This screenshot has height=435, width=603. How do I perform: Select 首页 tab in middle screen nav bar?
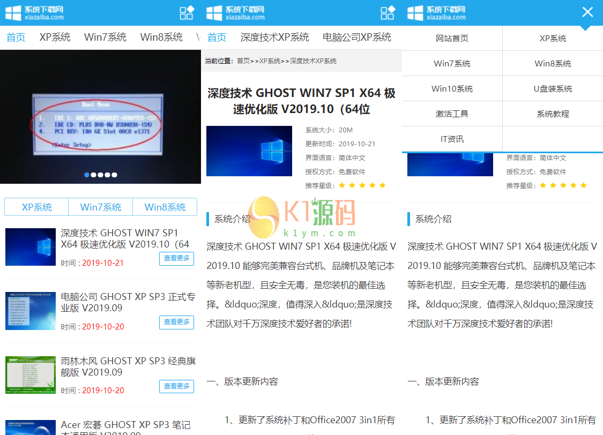pos(217,37)
